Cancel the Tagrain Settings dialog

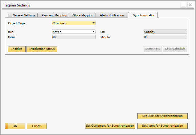37,126
